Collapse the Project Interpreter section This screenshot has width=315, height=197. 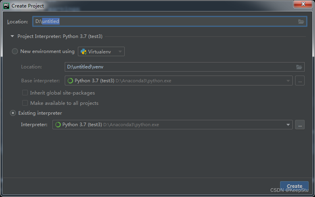12,36
